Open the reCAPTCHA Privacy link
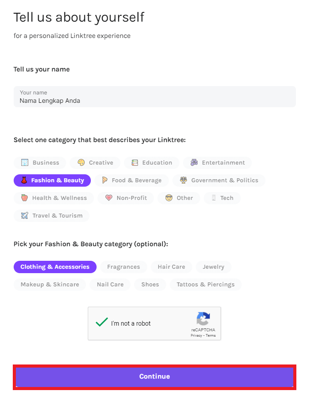Screen dimensions: 314x402 tap(196, 336)
